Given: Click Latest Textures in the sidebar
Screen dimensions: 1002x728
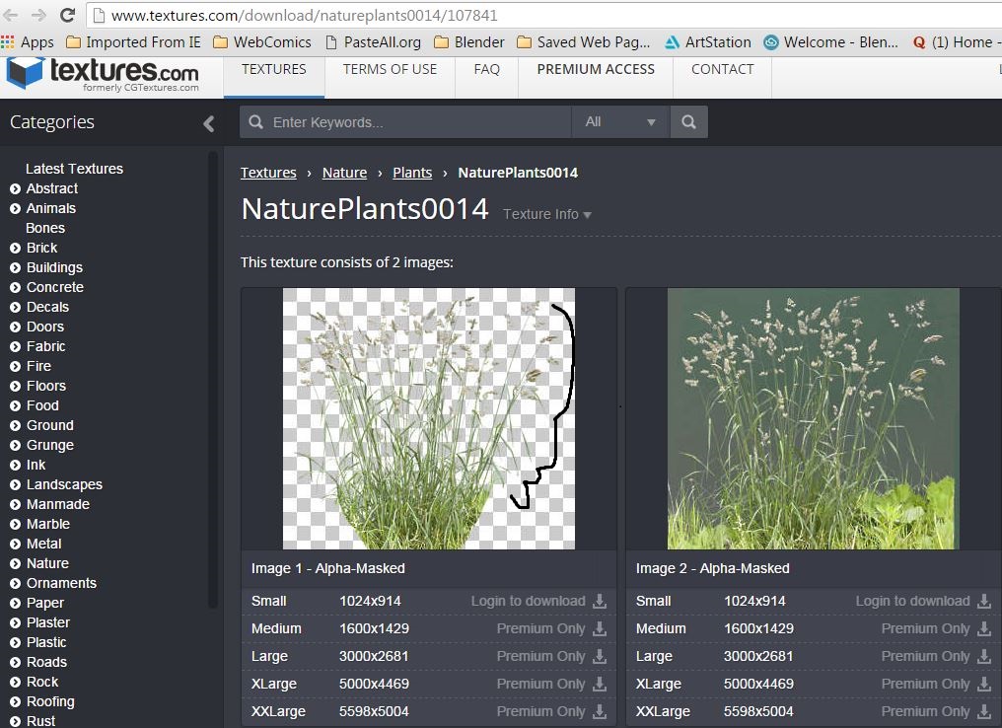Looking at the screenshot, I should pos(74,169).
